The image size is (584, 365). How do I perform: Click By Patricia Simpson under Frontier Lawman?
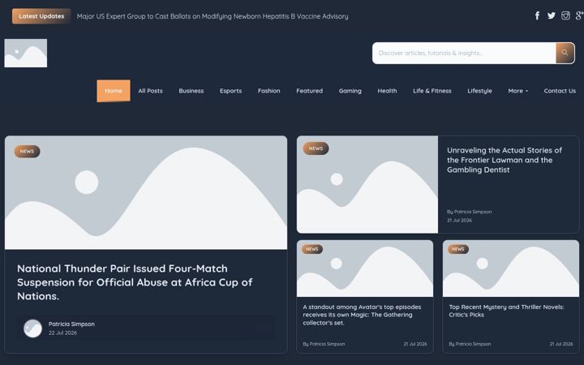(470, 212)
